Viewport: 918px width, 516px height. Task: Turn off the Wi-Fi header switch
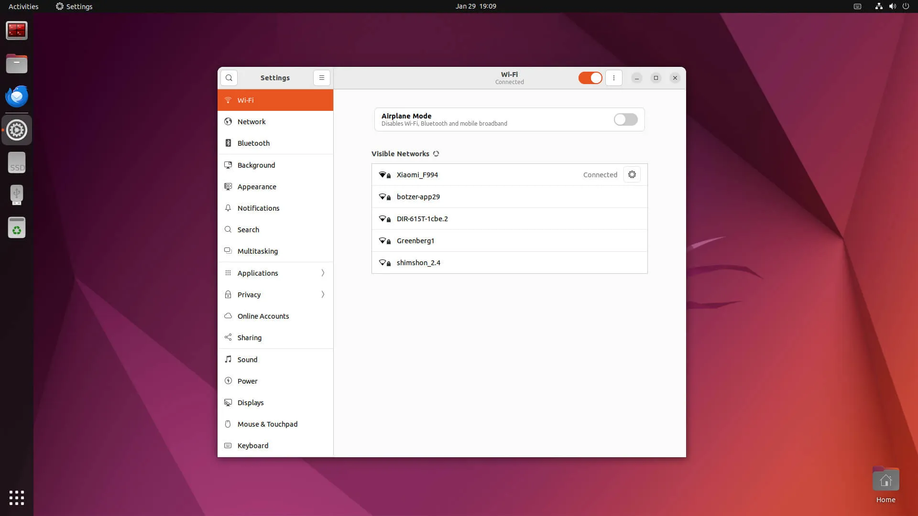590,78
